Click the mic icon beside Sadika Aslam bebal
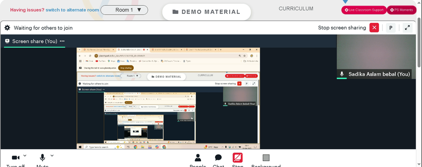The height and width of the screenshot is (167, 422). [342, 74]
